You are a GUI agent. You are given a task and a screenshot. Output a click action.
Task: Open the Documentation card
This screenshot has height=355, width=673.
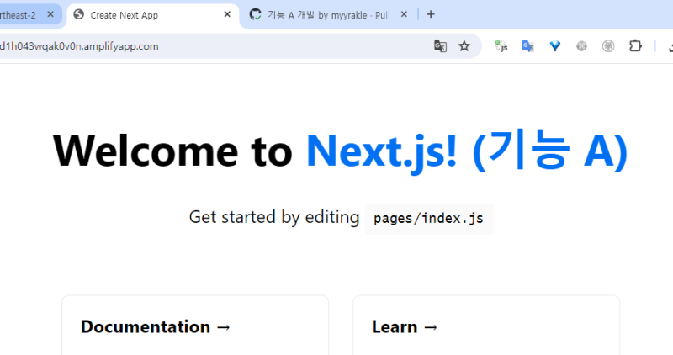click(x=194, y=326)
